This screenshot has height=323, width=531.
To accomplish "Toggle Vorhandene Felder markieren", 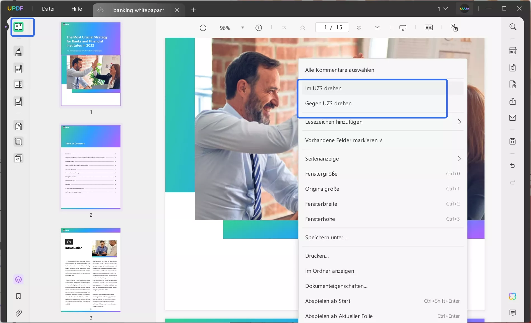I will (x=383, y=140).
